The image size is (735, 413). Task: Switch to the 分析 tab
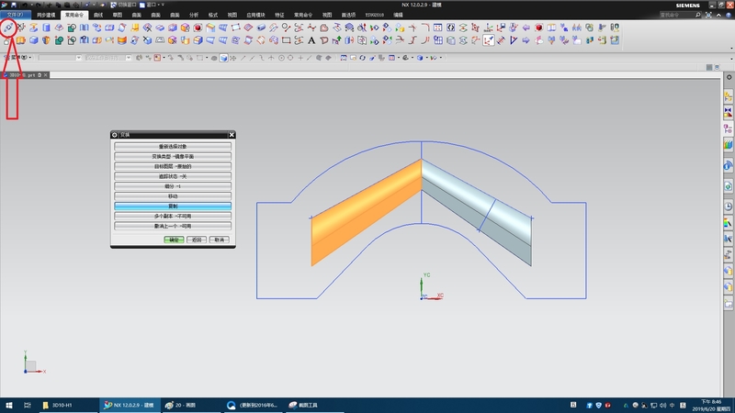point(194,15)
